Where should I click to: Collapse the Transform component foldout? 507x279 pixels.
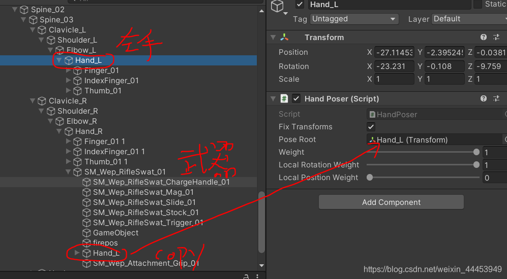tap(273, 38)
